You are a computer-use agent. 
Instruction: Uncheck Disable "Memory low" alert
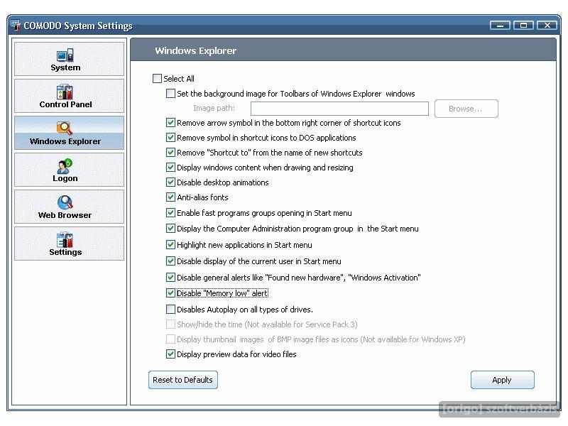click(x=170, y=293)
